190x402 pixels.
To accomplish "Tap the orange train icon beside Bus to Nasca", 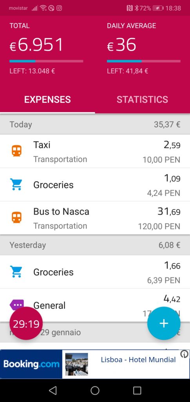I will [x=16, y=217].
